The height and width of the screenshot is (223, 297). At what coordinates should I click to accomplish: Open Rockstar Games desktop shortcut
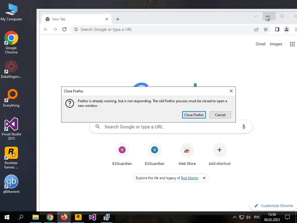coord(11,158)
